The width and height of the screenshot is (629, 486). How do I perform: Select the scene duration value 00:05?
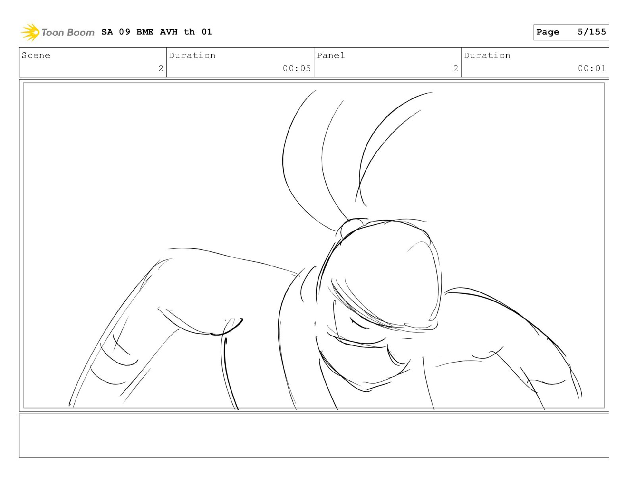click(x=297, y=68)
